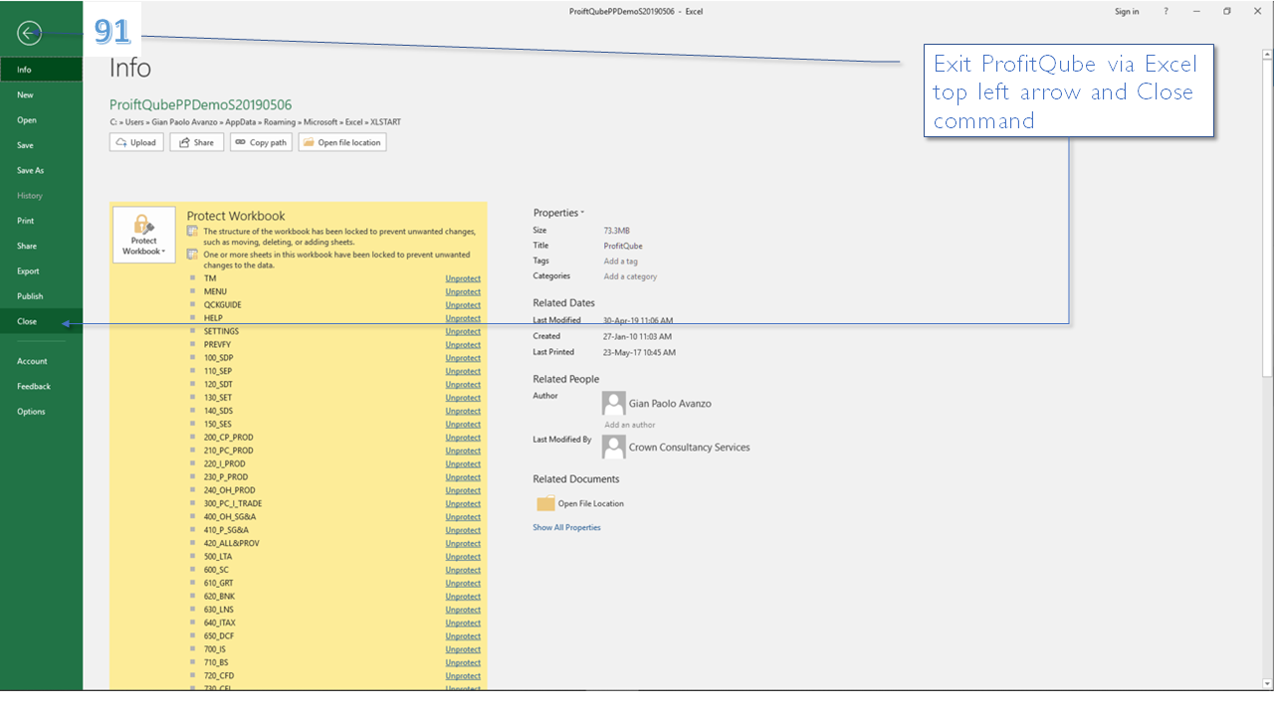
Task: Click Crown Consultancy Services avatar
Action: coord(614,447)
